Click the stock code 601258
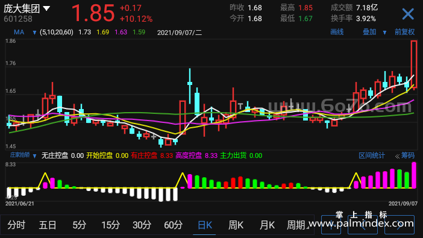 pos(18,19)
